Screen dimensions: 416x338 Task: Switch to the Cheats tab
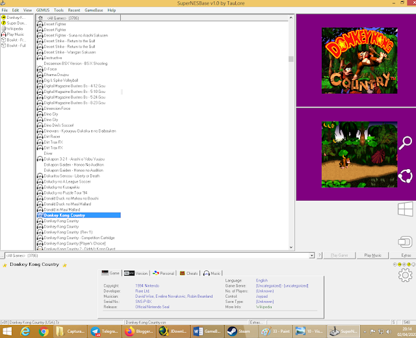(x=188, y=273)
